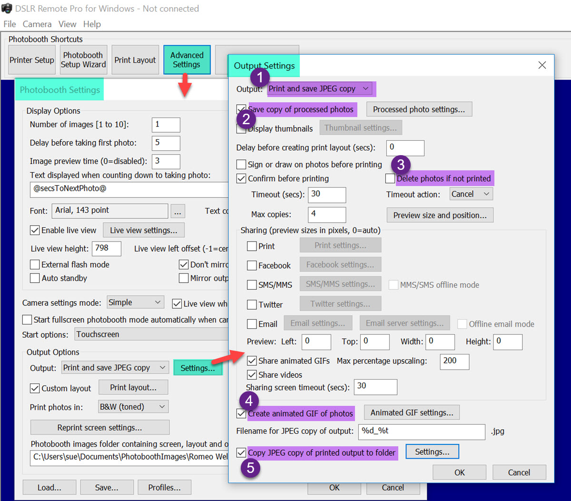Image resolution: width=571 pixels, height=501 pixels.
Task: Enable Sign or draw on photos before printing
Action: pyautogui.click(x=241, y=165)
